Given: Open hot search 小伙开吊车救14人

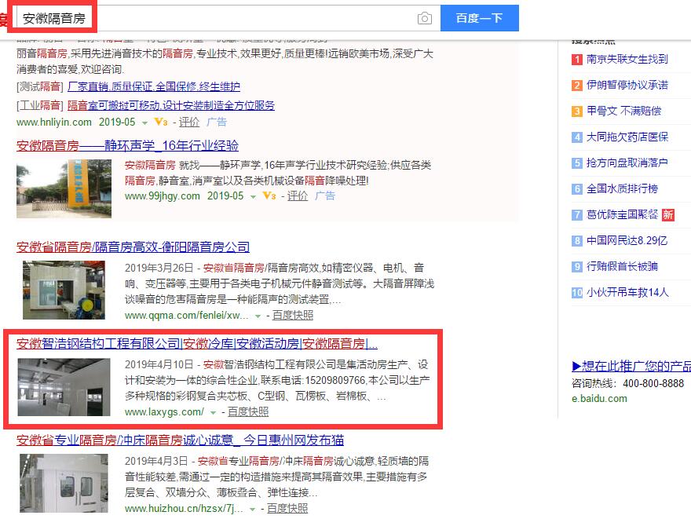Looking at the screenshot, I should coord(627,293).
